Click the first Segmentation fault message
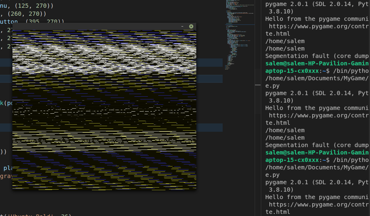This screenshot has height=216, width=370. pyautogui.click(x=317, y=56)
